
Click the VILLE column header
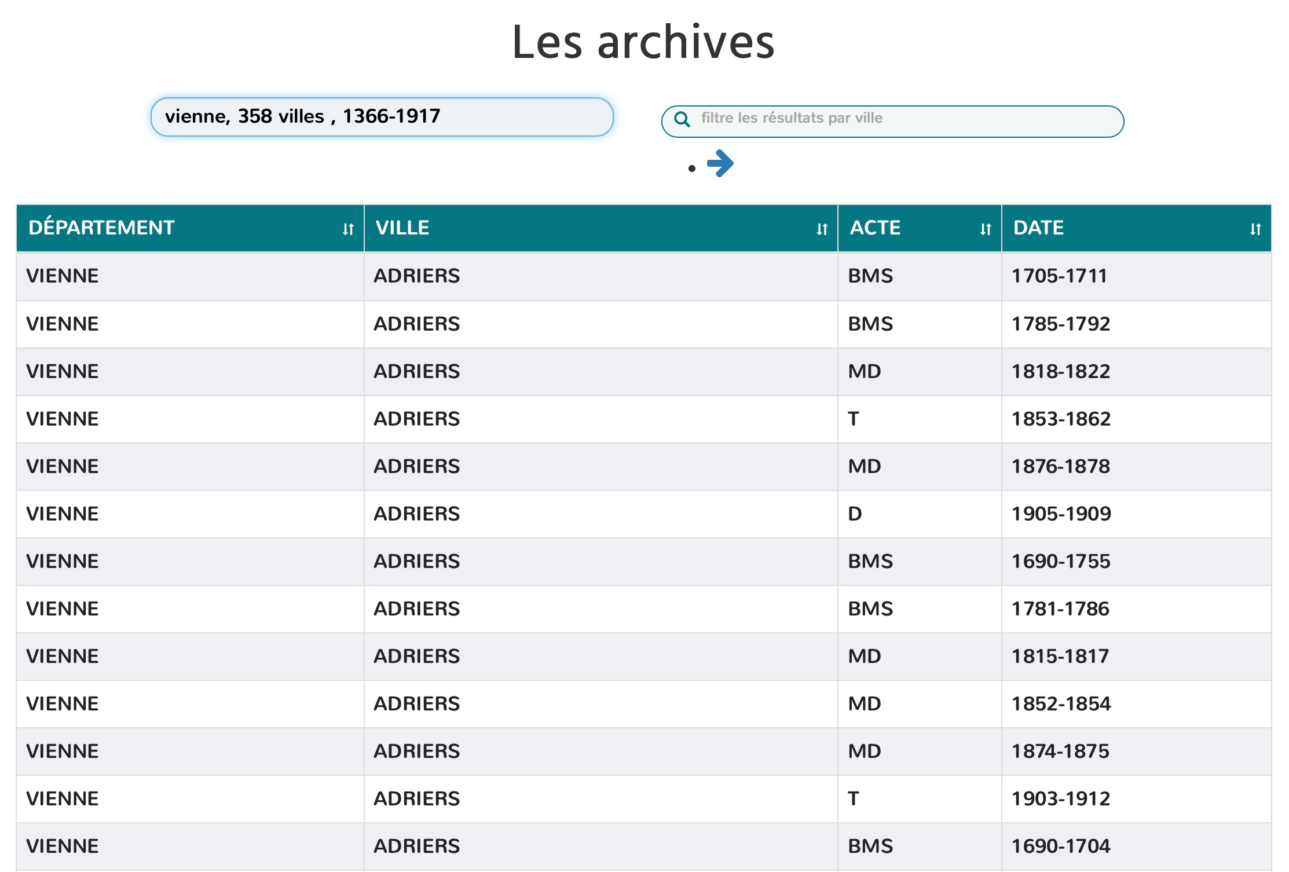click(x=601, y=228)
